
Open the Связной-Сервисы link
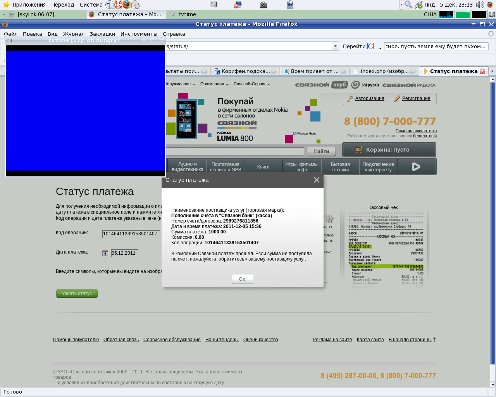pyautogui.click(x=251, y=84)
